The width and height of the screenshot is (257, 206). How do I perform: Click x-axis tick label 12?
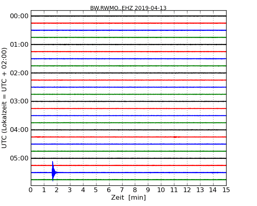187,190
